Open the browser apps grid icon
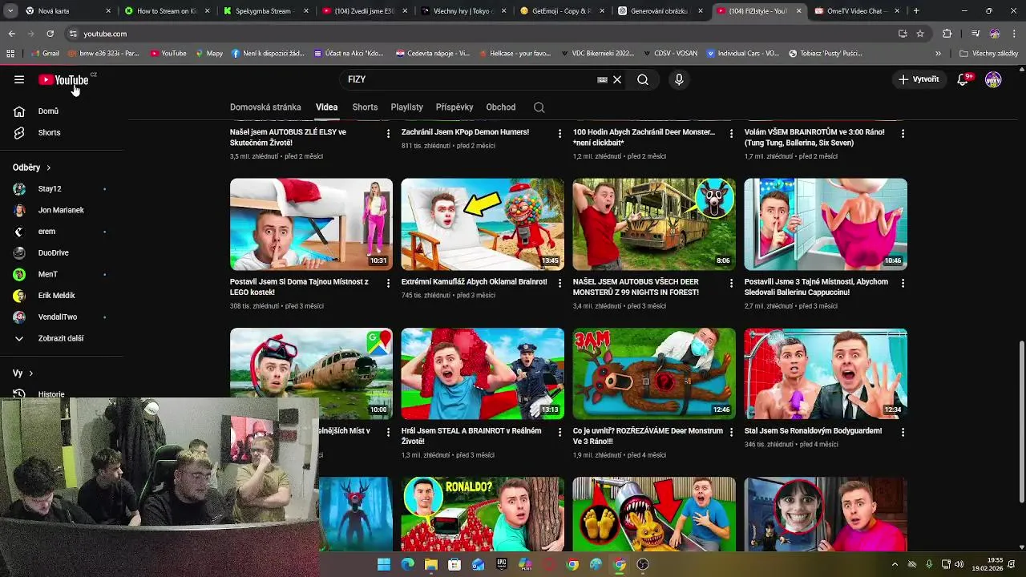Image resolution: width=1026 pixels, height=577 pixels. pyautogui.click(x=10, y=54)
